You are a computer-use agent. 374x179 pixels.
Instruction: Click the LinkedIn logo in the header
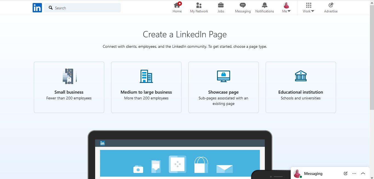pyautogui.click(x=37, y=8)
